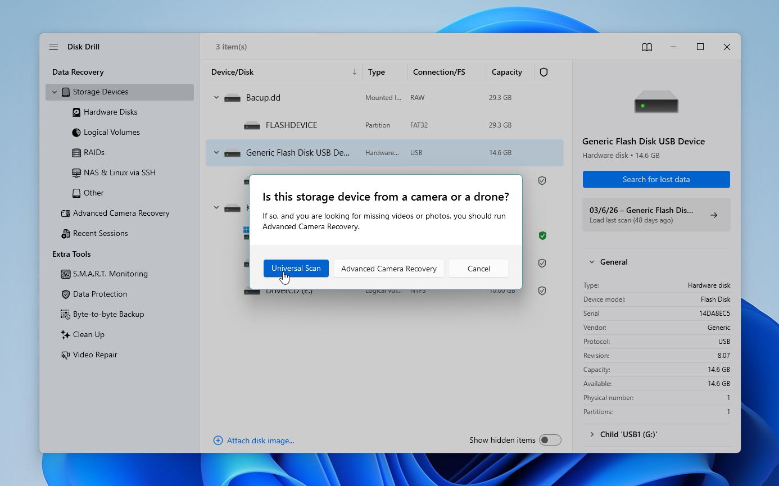The height and width of the screenshot is (486, 779).
Task: Click the sort arrow in Device/Disk header
Action: [355, 72]
